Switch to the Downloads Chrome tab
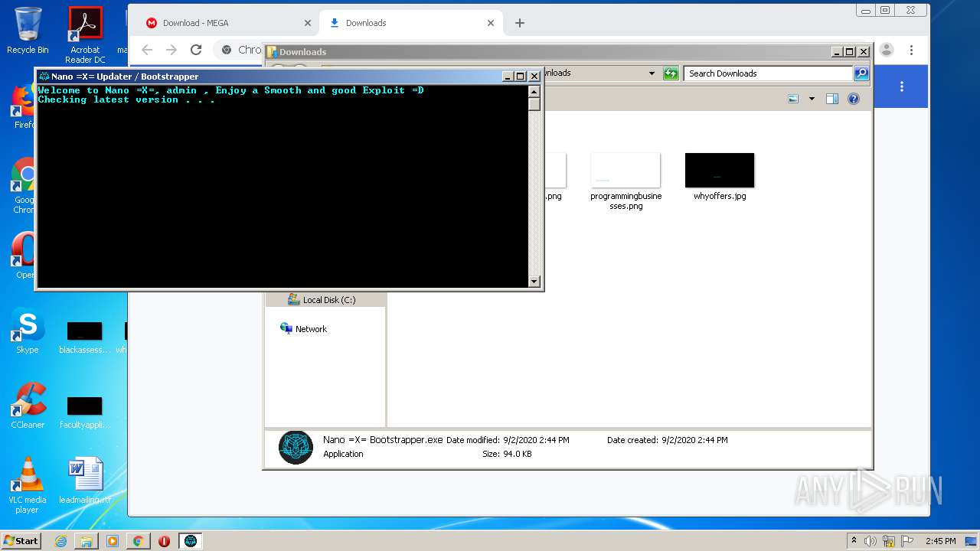The image size is (980, 551). [410, 23]
